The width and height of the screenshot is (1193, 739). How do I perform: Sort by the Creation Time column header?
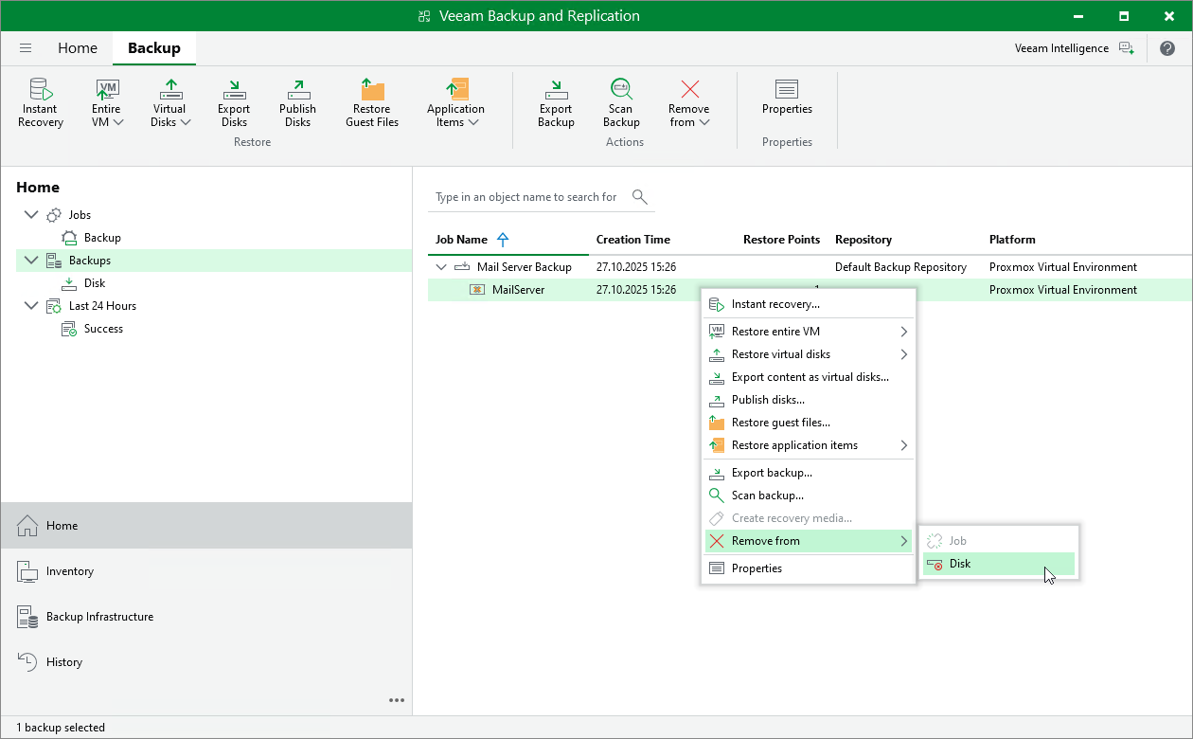coord(632,240)
